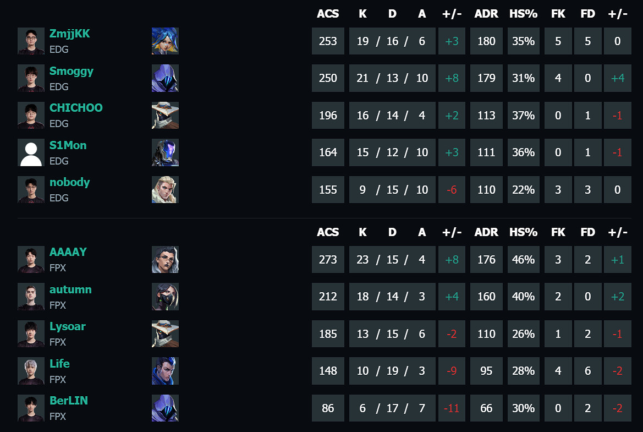
Task: Click the ADR column header
Action: click(x=486, y=14)
